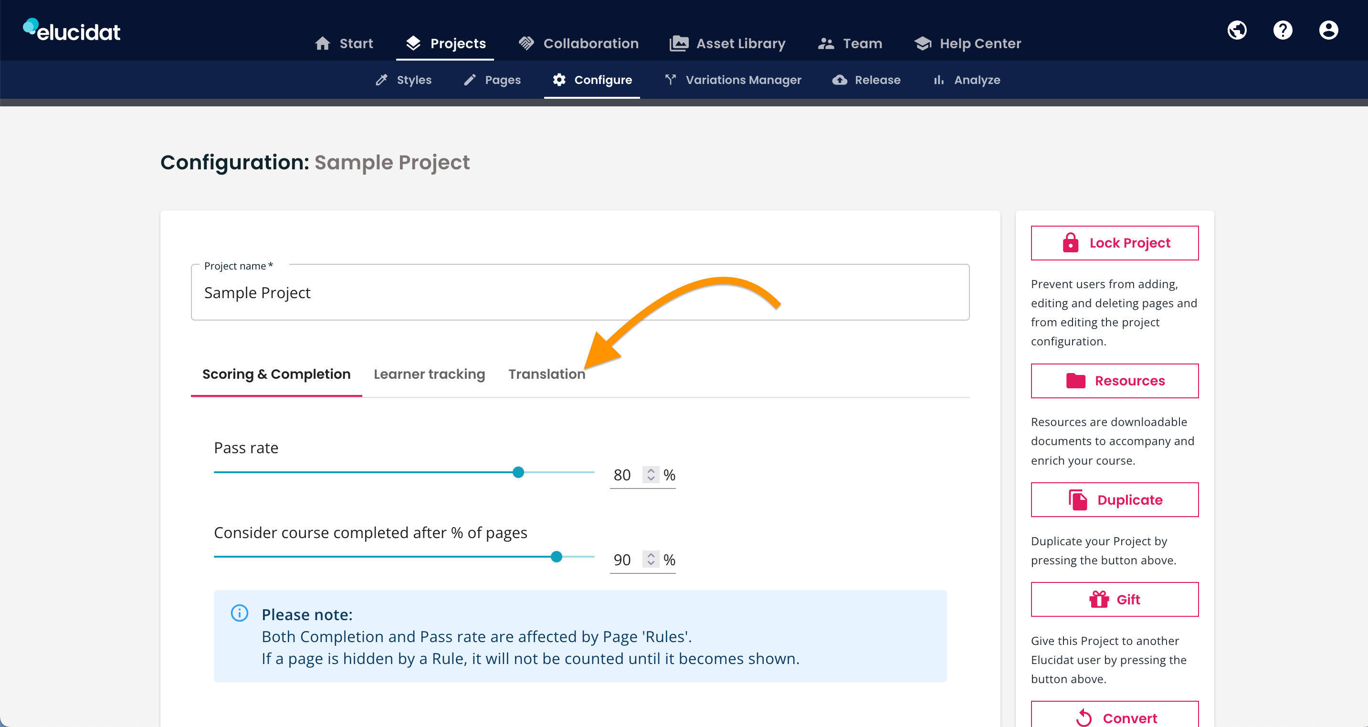Click 'Consider course completed after % of pages'
Viewport: 1368px width, 727px height.
[370, 533]
